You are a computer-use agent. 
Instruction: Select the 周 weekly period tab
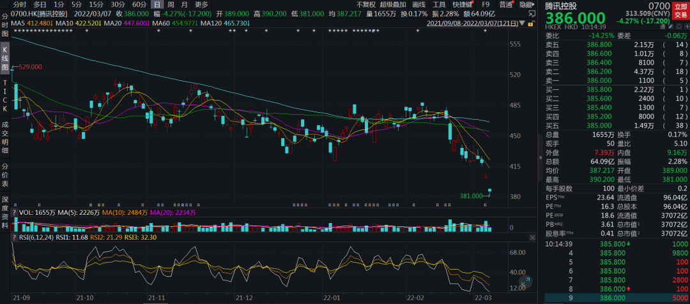tap(171, 4)
